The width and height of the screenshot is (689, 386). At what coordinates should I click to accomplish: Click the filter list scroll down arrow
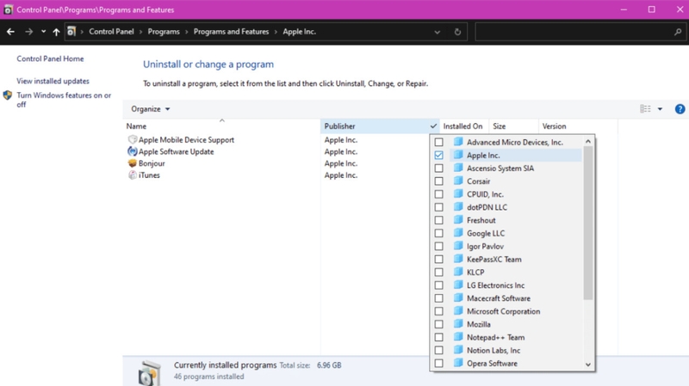coord(588,365)
